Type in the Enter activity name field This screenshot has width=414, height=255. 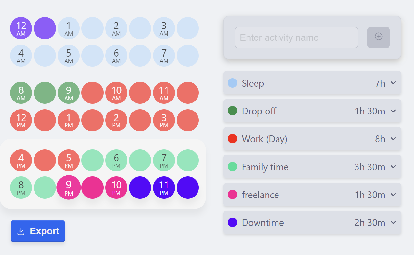click(x=296, y=37)
